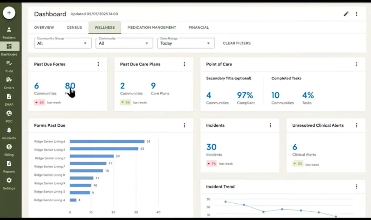Click the Clear Filters button

(x=237, y=43)
